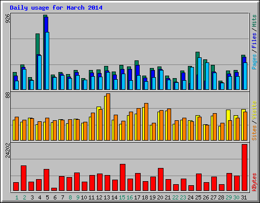Select the 'Pages' legend label

pyautogui.click(x=254, y=62)
